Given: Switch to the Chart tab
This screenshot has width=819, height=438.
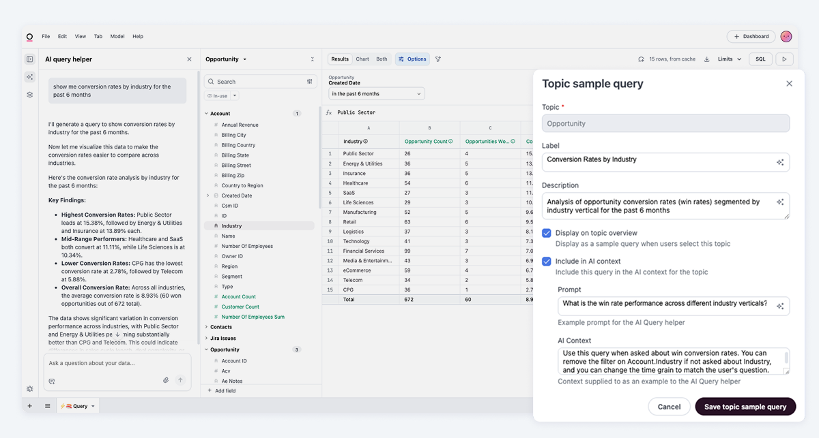Looking at the screenshot, I should point(362,59).
